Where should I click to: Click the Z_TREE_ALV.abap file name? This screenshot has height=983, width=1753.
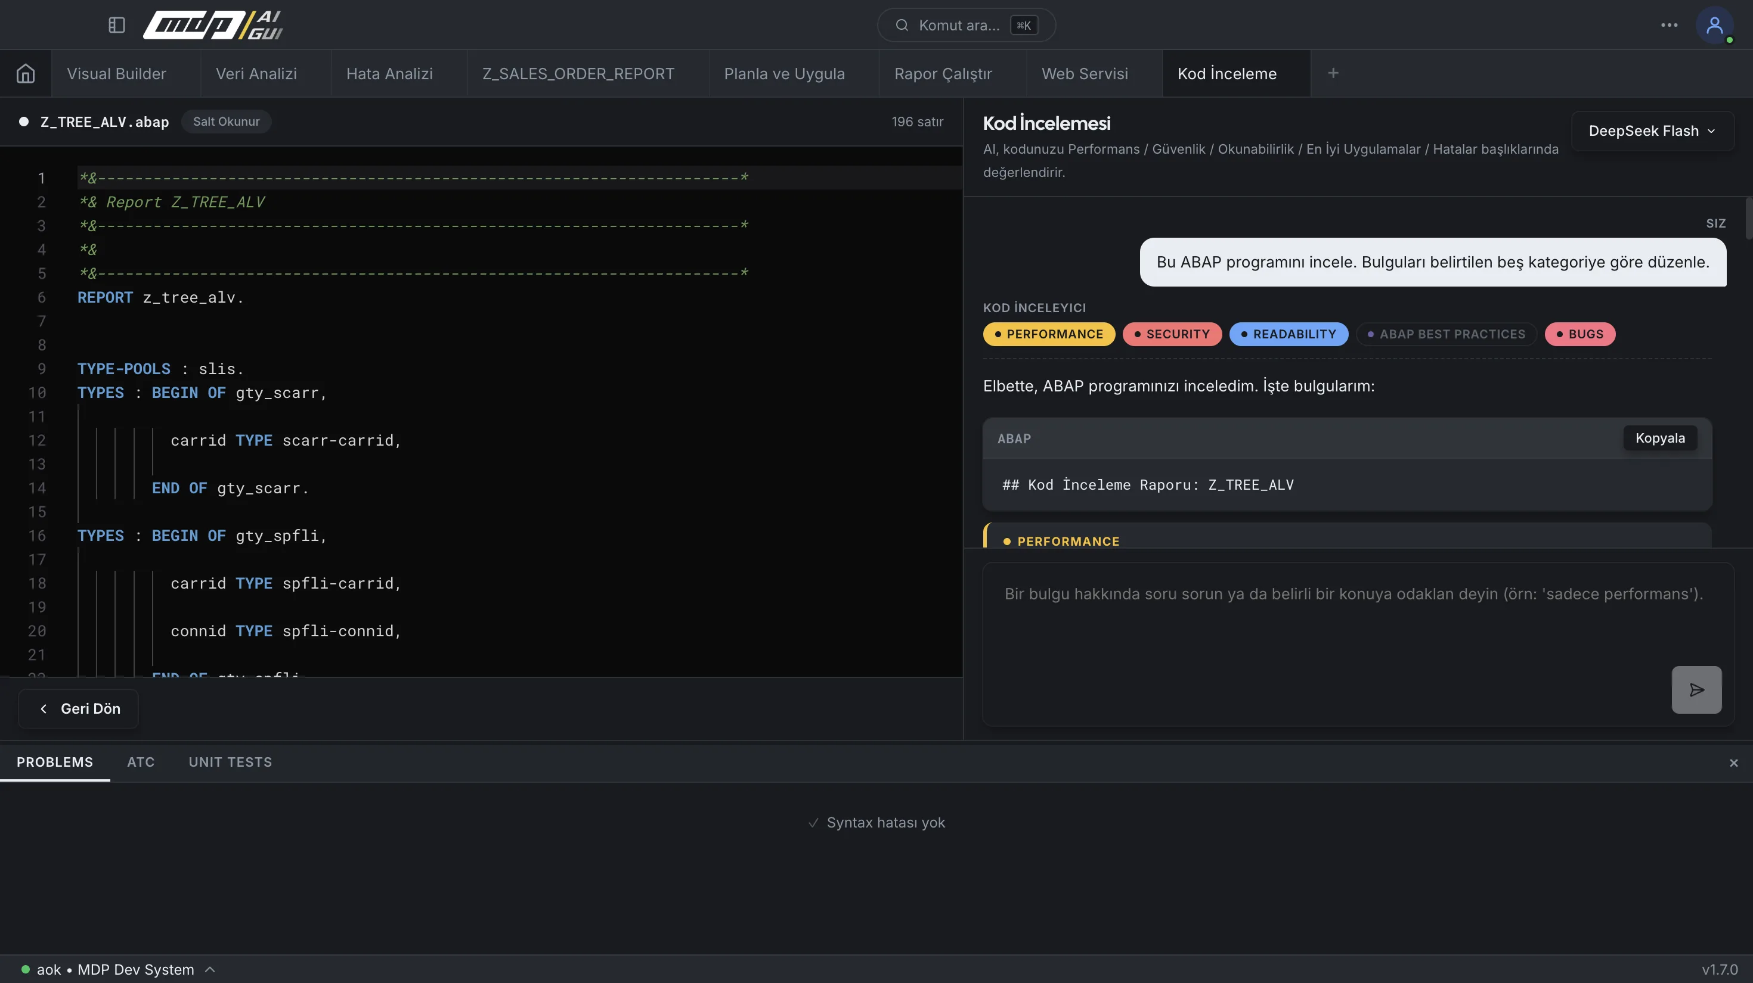click(x=104, y=122)
